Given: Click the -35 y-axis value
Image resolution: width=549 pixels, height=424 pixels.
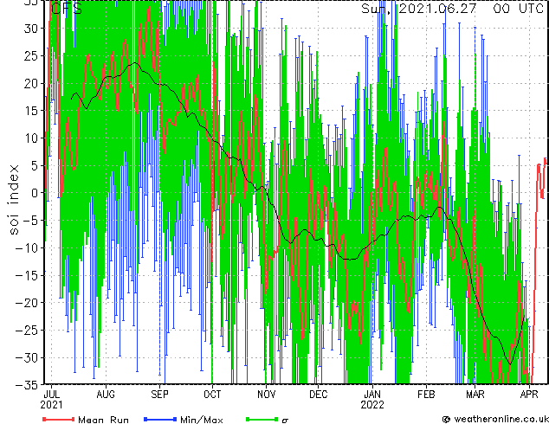Looking at the screenshot, I should (x=26, y=385).
